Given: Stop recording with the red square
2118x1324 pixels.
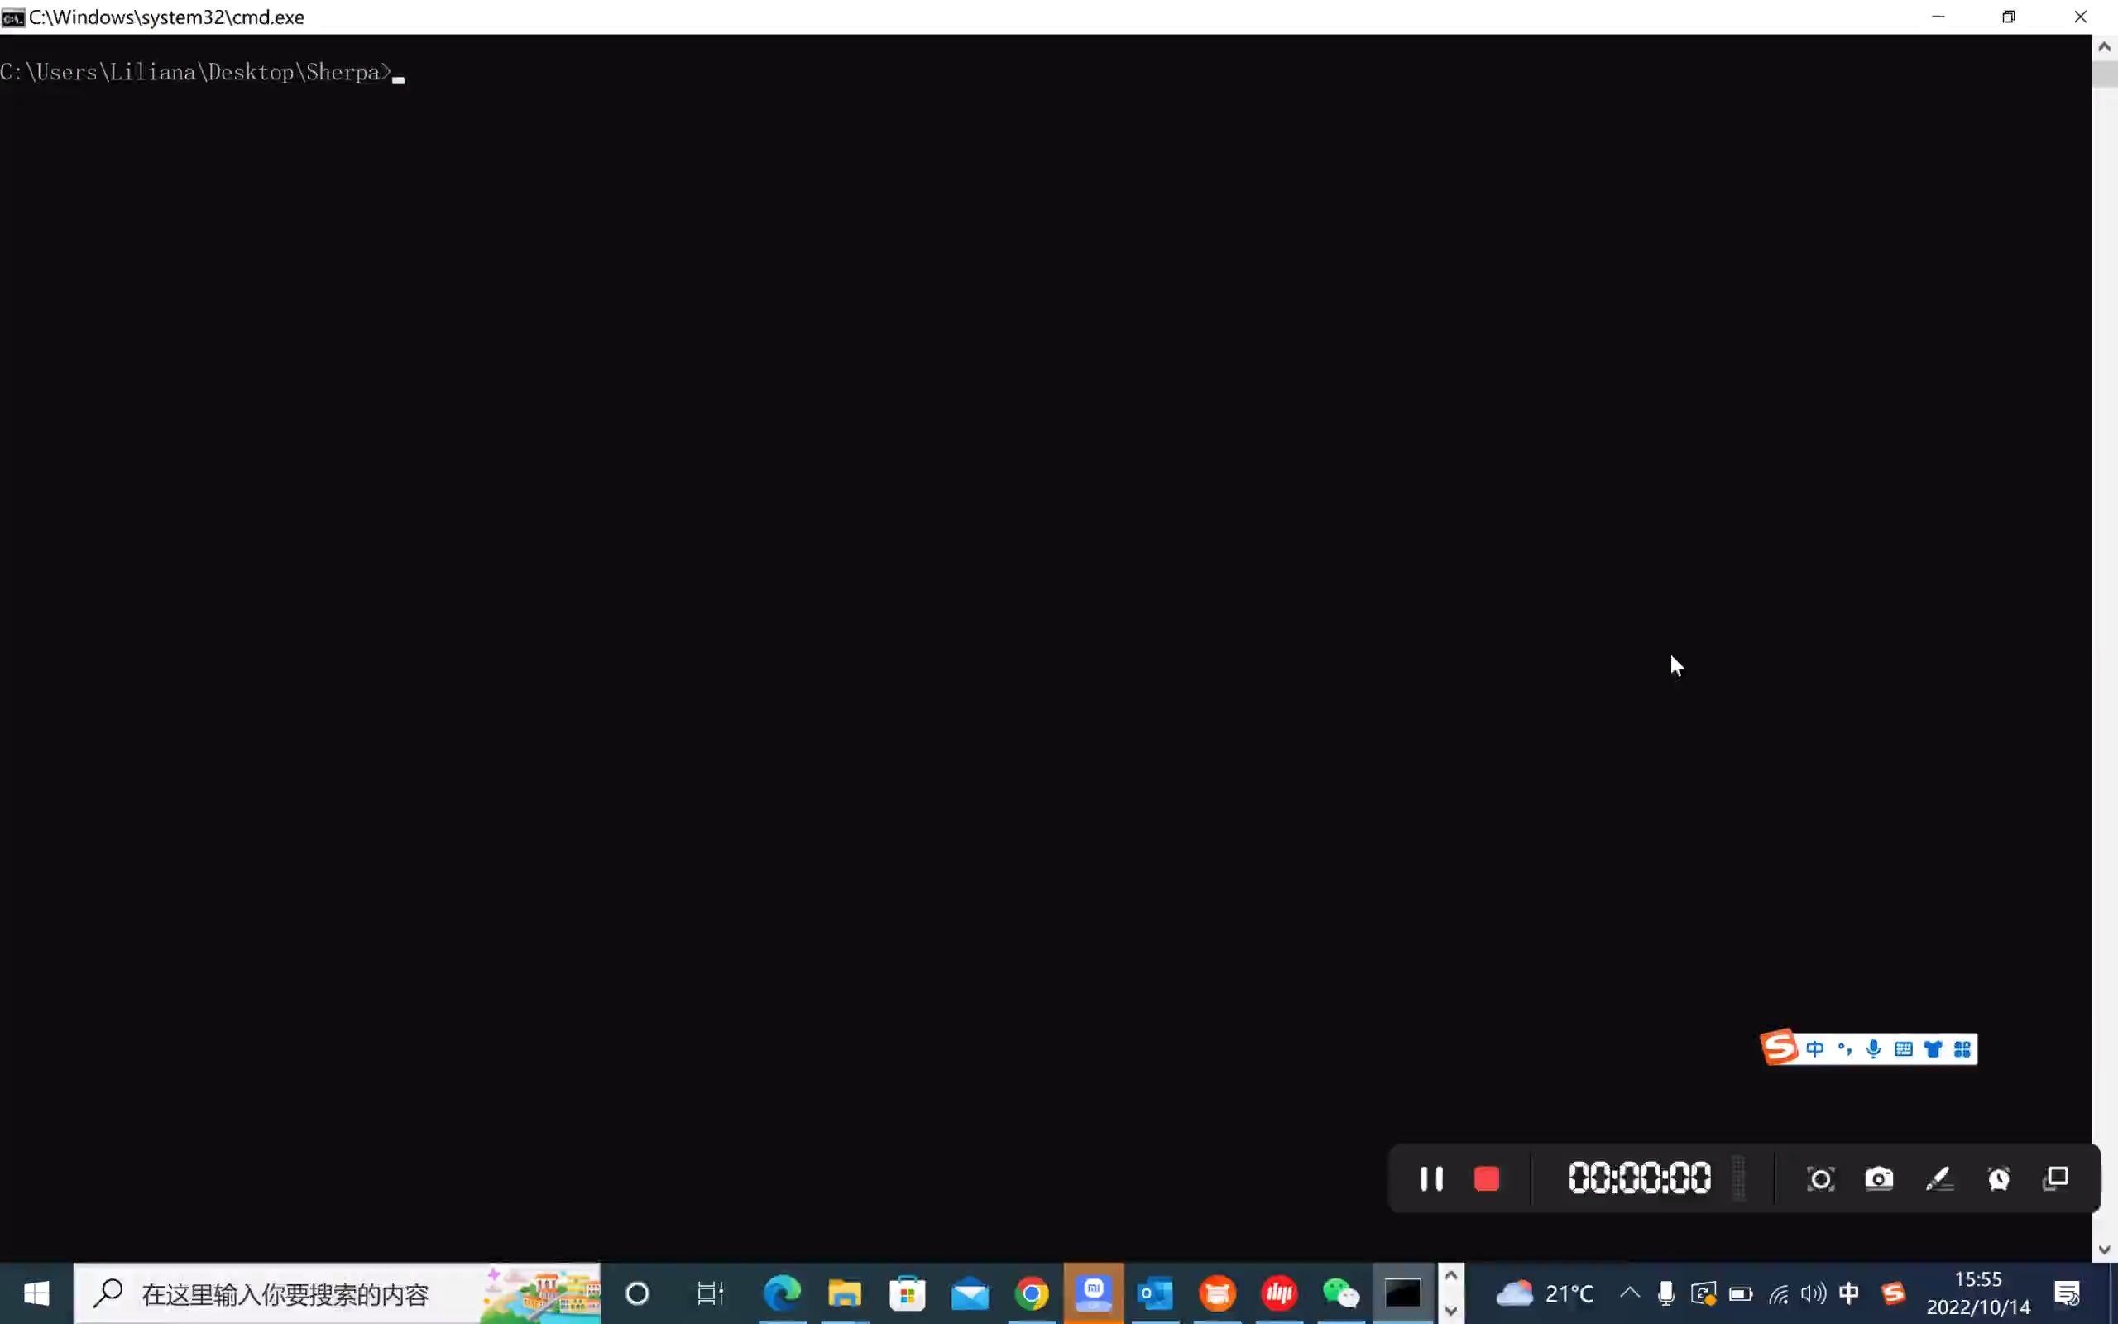Looking at the screenshot, I should [x=1487, y=1178].
